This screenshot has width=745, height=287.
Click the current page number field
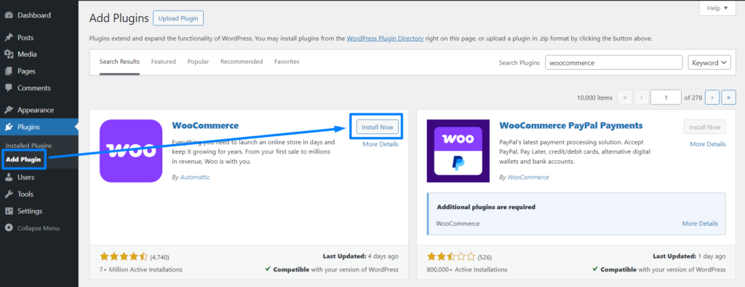(x=666, y=98)
